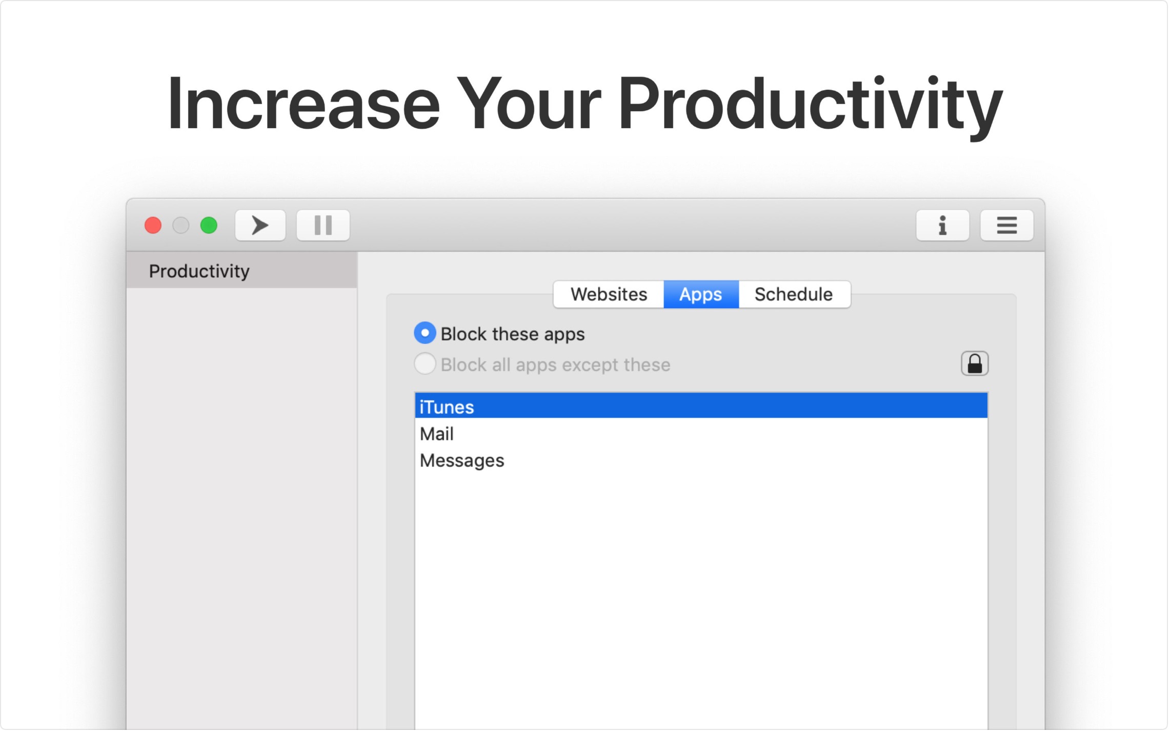1170x733 pixels.
Task: Click the grey minimize window button
Action: tap(181, 226)
